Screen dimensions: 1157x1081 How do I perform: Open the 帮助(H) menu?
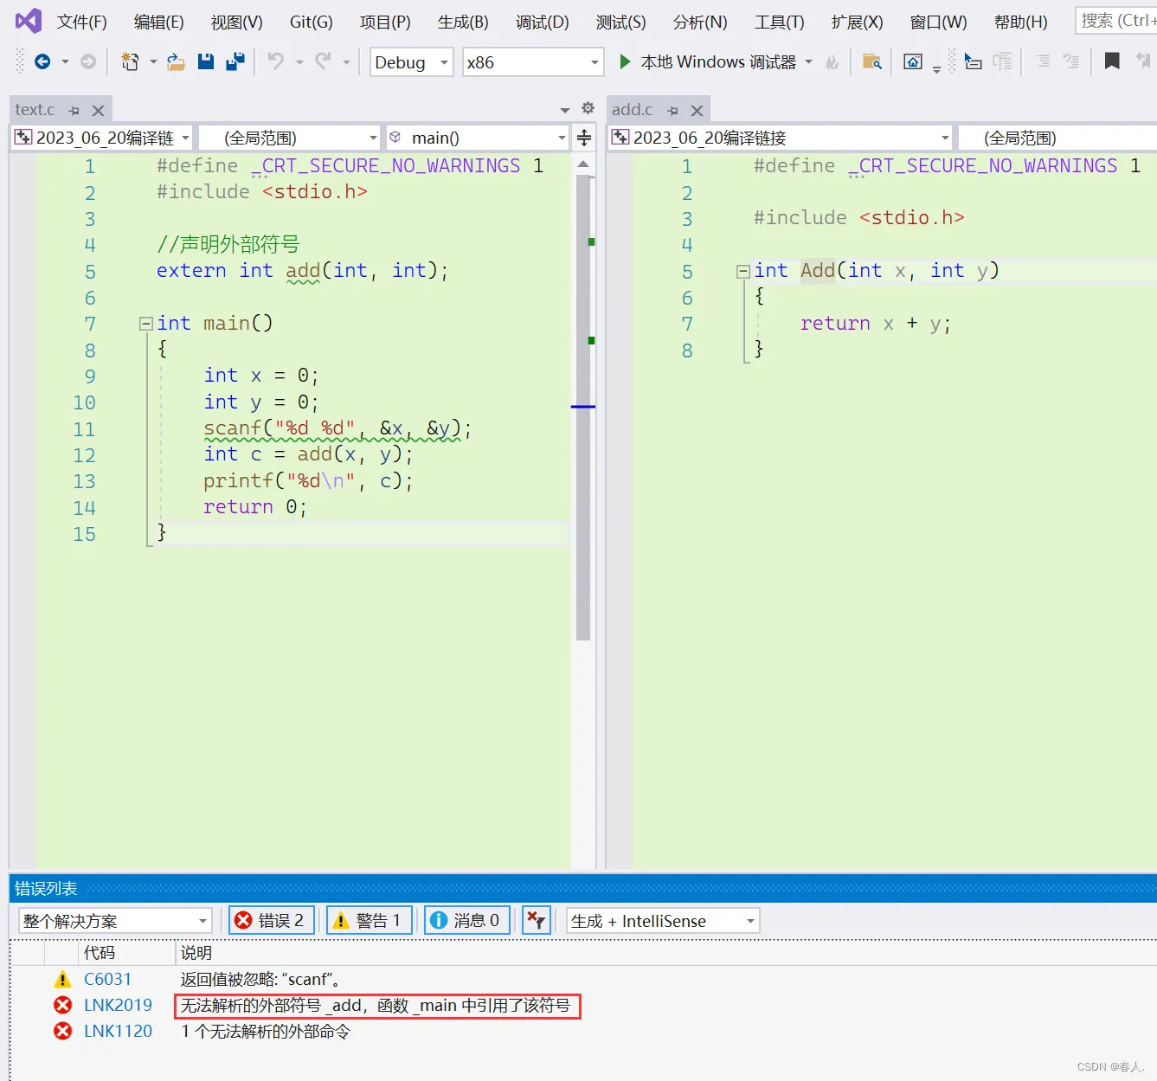[x=1021, y=22]
